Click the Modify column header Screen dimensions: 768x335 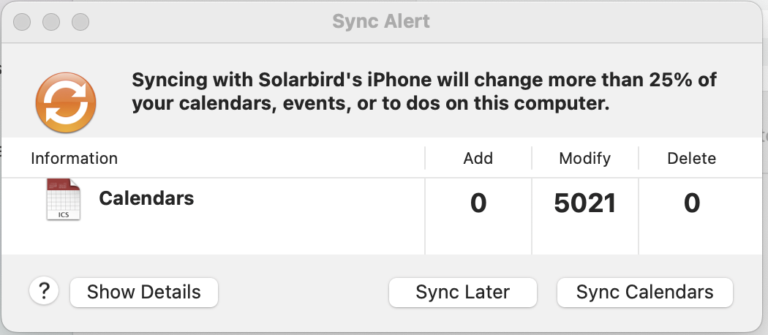click(x=584, y=158)
